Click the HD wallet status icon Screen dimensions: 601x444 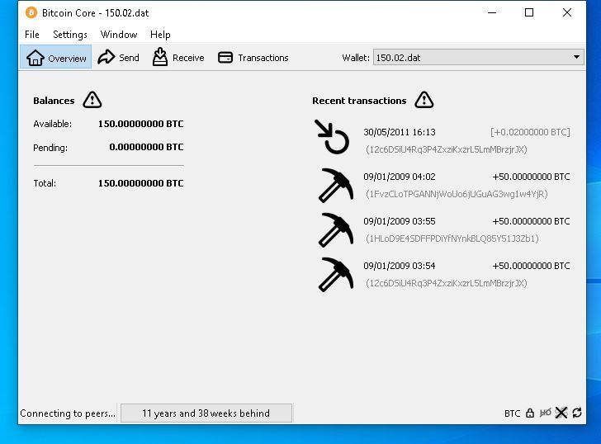(x=545, y=413)
